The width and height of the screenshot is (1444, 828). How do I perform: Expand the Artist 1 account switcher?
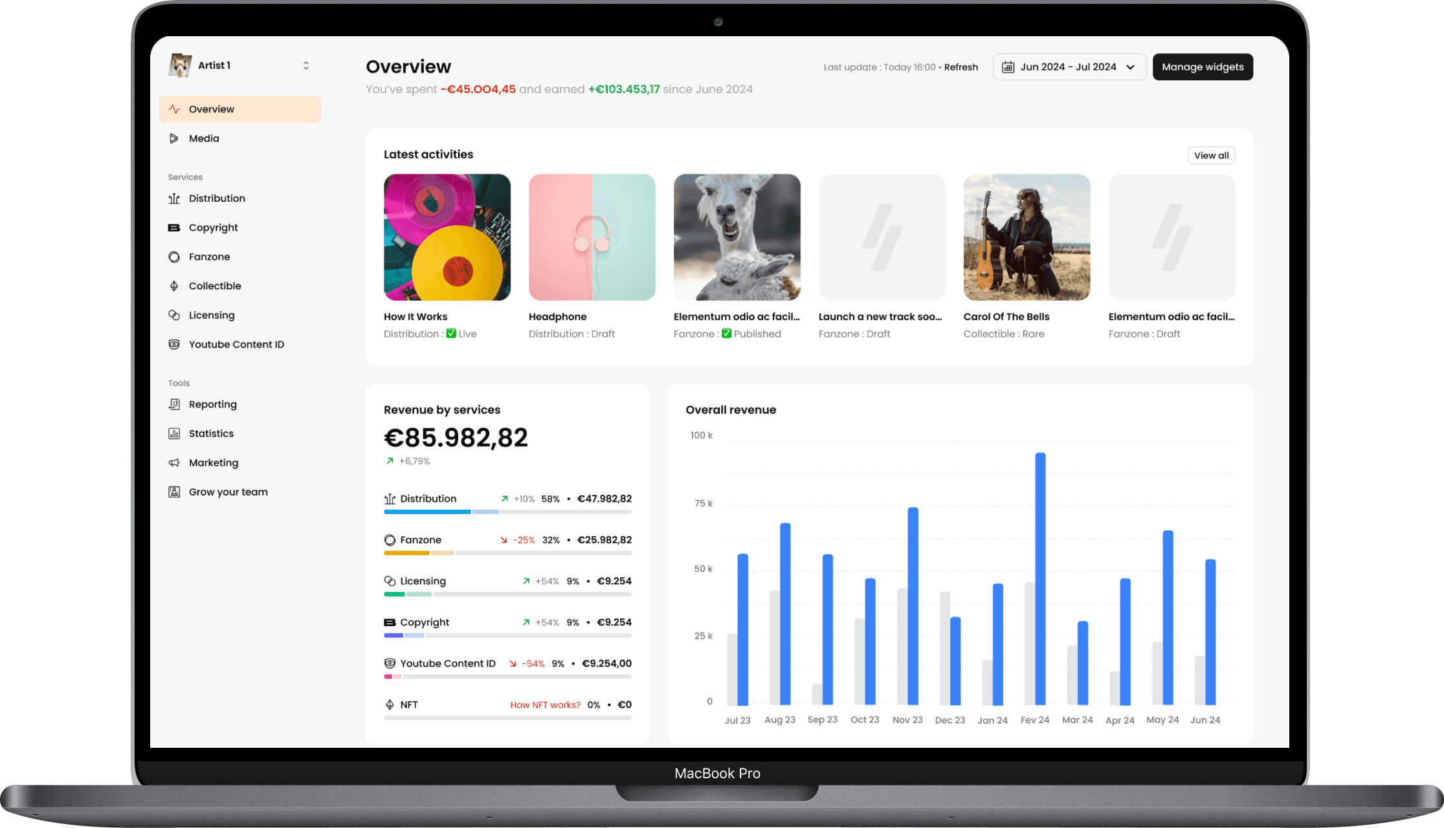tap(305, 65)
